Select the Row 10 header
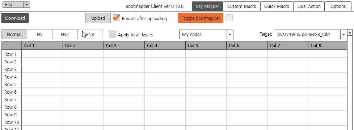 click(x=11, y=122)
